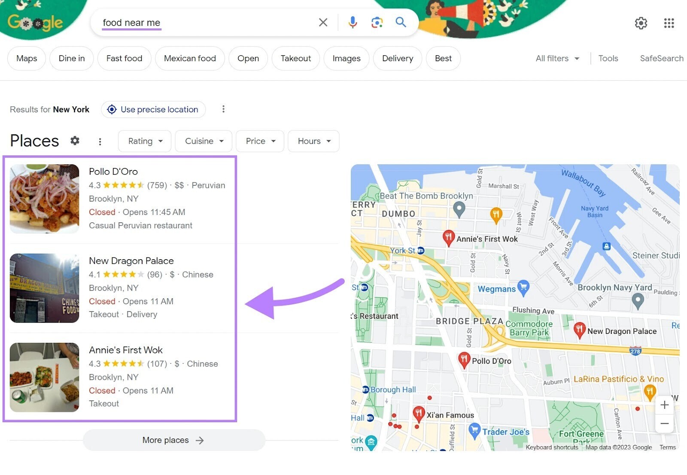This screenshot has height=475, width=687.
Task: Expand the Cuisine filter dropdown
Action: coord(204,141)
